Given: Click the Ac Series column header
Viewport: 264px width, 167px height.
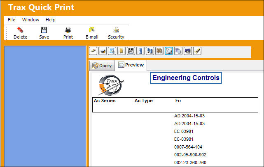Looking at the screenshot, I should (x=105, y=101).
